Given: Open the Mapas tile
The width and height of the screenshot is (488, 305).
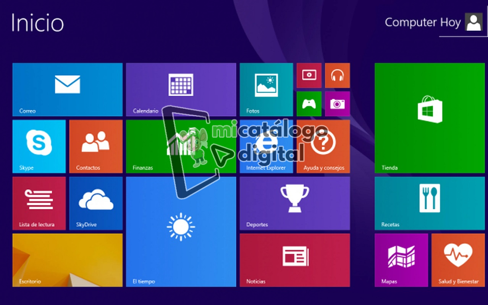Looking at the screenshot, I should coord(401,260).
